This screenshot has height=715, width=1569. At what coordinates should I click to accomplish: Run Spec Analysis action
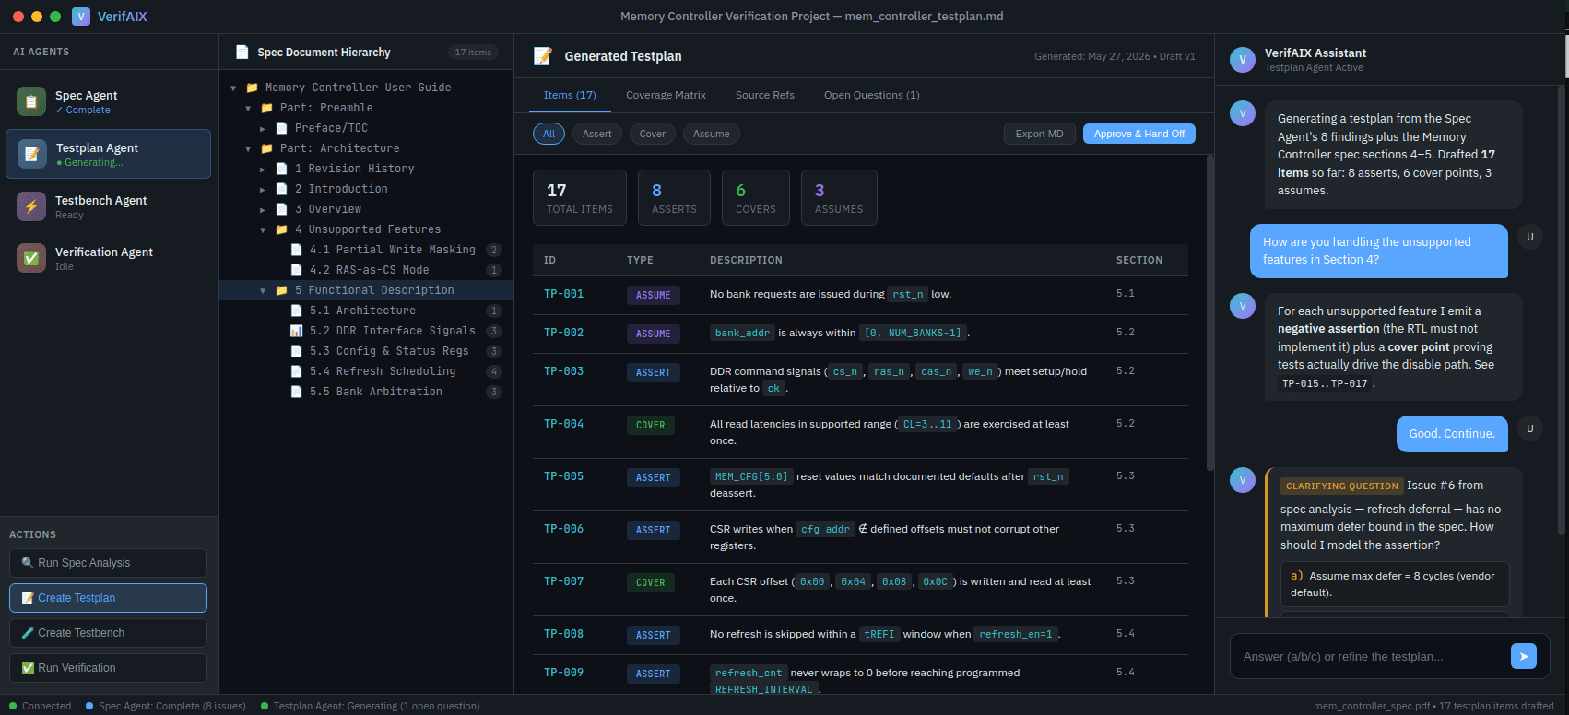(x=108, y=563)
